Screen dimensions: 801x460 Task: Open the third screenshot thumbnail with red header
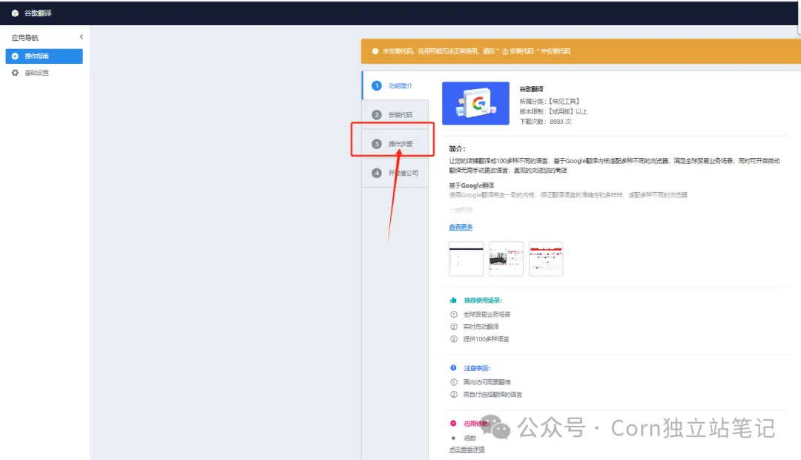[x=546, y=259]
